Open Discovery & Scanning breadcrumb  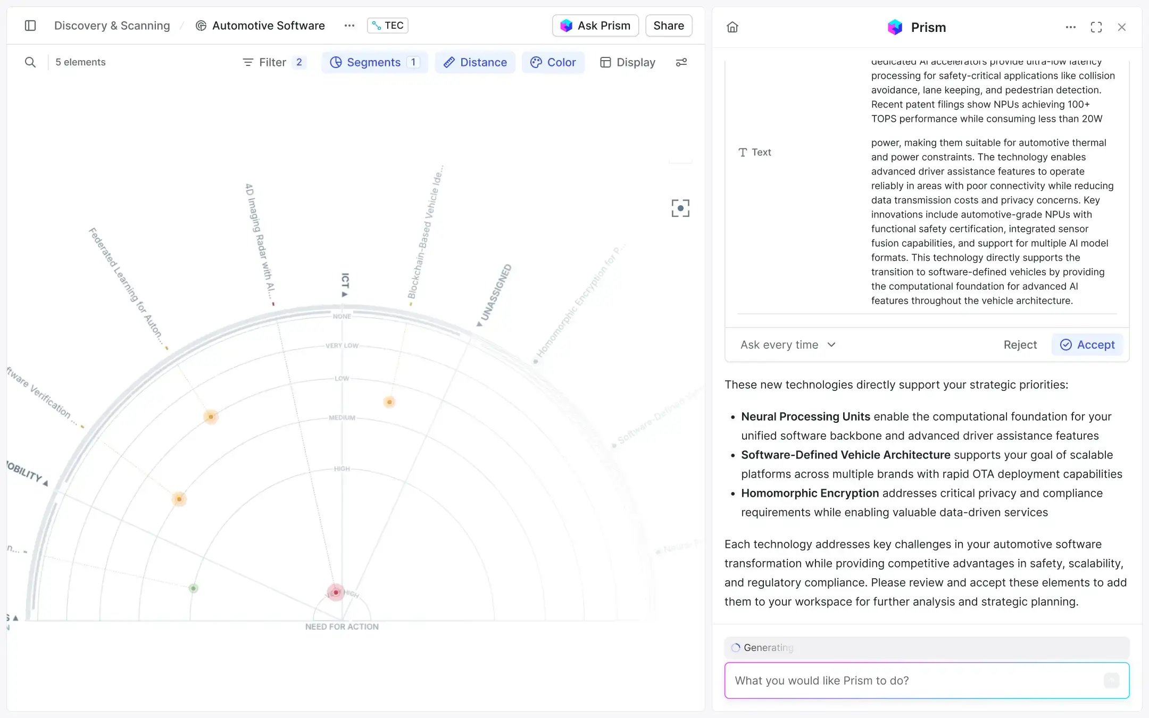(x=112, y=26)
